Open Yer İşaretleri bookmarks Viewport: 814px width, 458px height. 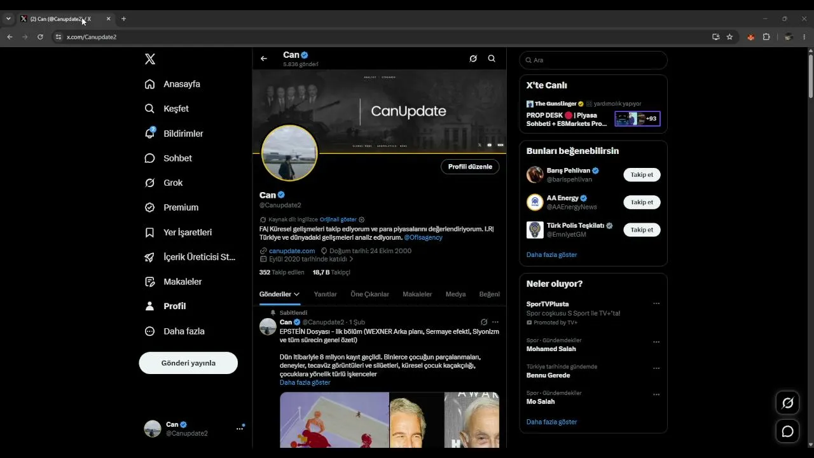tap(178, 232)
